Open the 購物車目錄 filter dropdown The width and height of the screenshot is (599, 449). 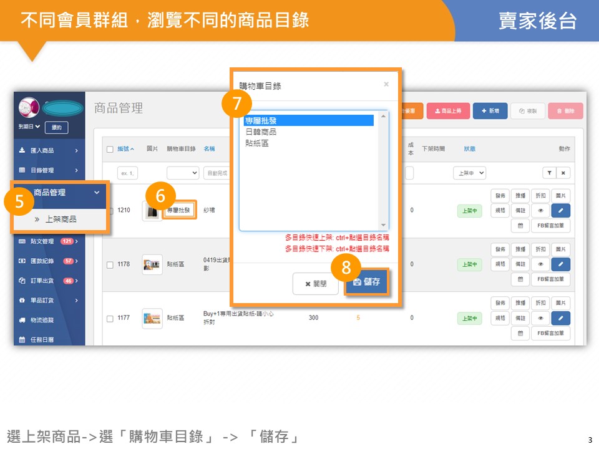coord(183,173)
